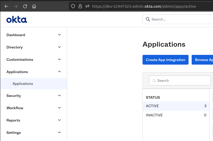Click Create App Integration button
This screenshot has height=141, width=213.
165,60
